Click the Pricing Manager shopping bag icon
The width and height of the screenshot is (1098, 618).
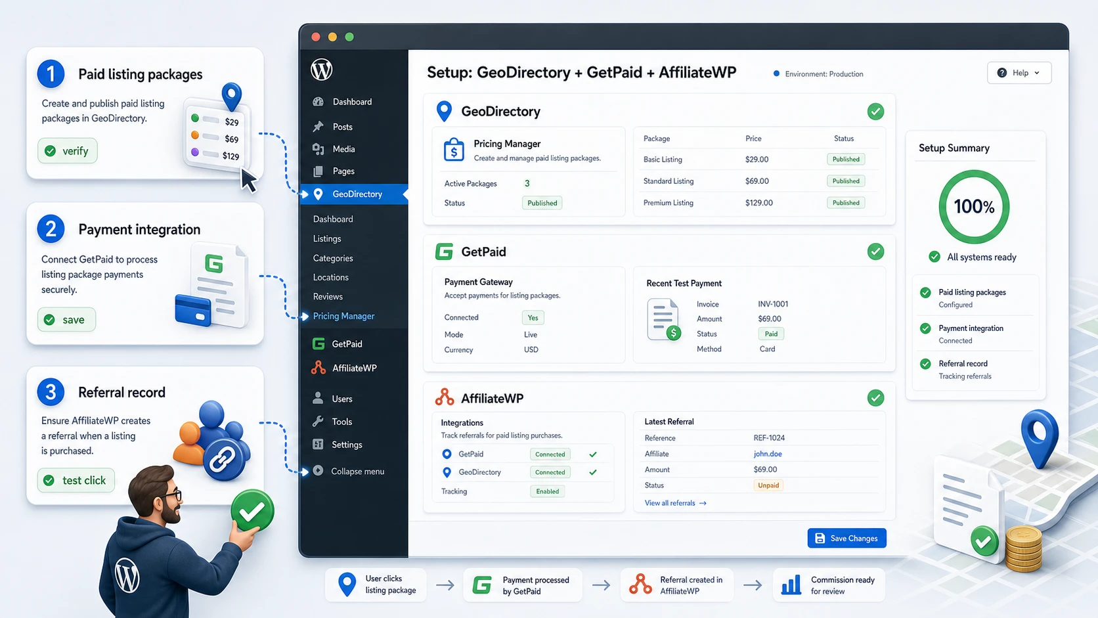[x=454, y=150]
